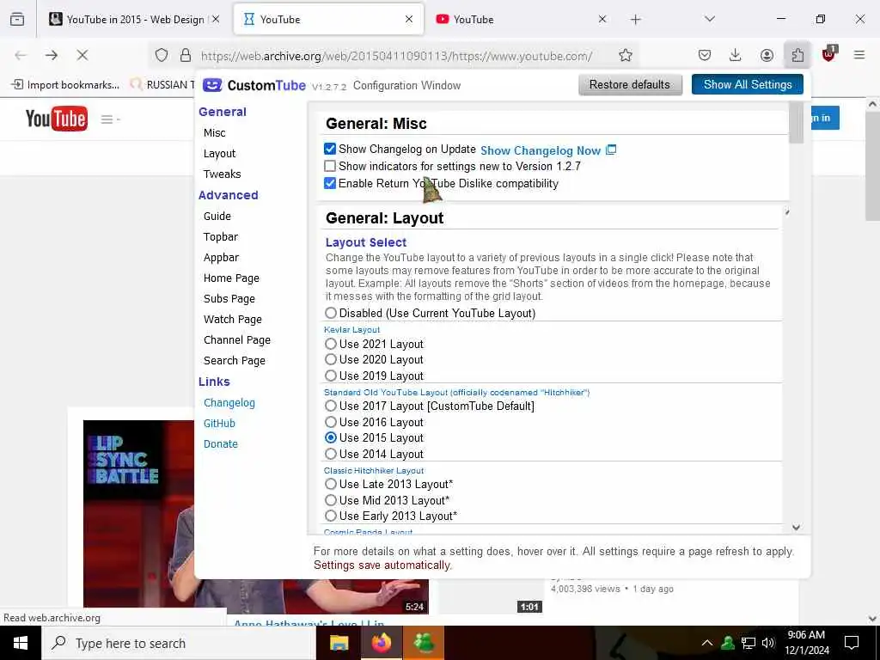This screenshot has width=880, height=660.
Task: Stop loading the page
Action: pyautogui.click(x=82, y=55)
